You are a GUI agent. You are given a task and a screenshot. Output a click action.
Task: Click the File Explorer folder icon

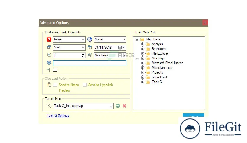tap(148, 53)
